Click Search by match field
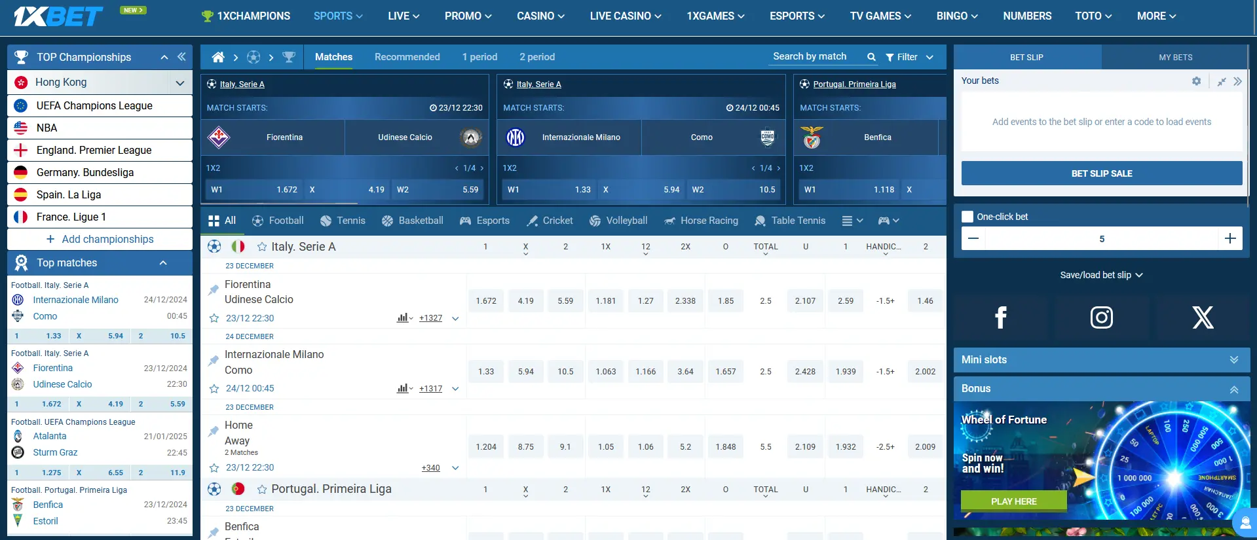Image resolution: width=1257 pixels, height=540 pixels. tap(816, 57)
